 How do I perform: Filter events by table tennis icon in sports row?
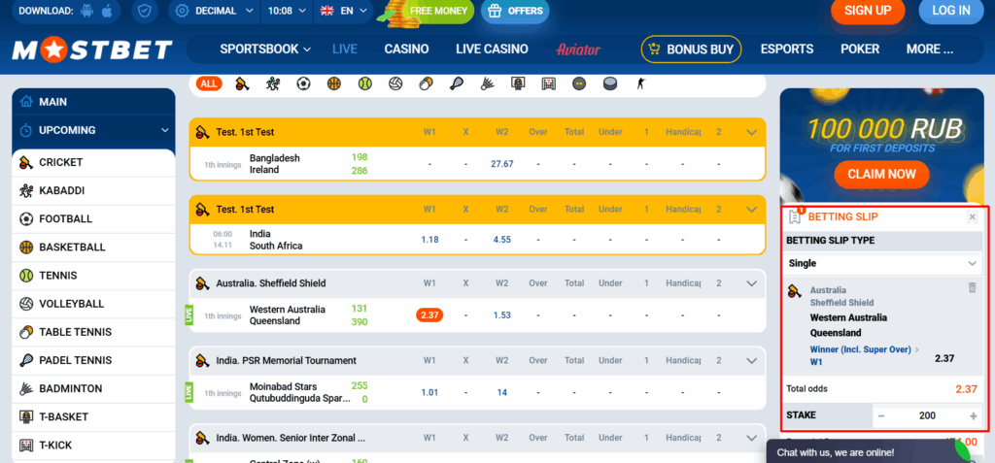click(427, 83)
